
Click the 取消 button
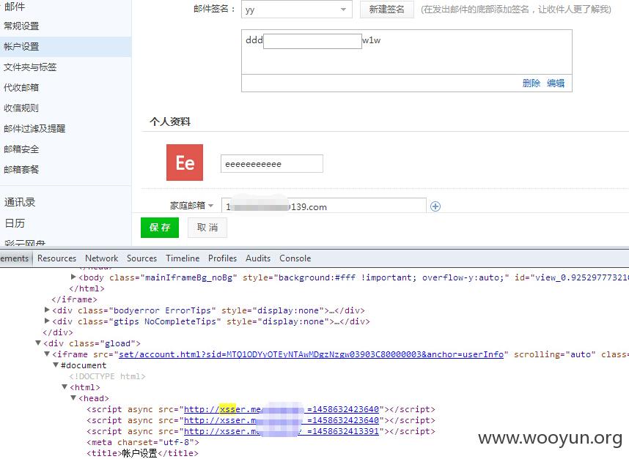[207, 228]
